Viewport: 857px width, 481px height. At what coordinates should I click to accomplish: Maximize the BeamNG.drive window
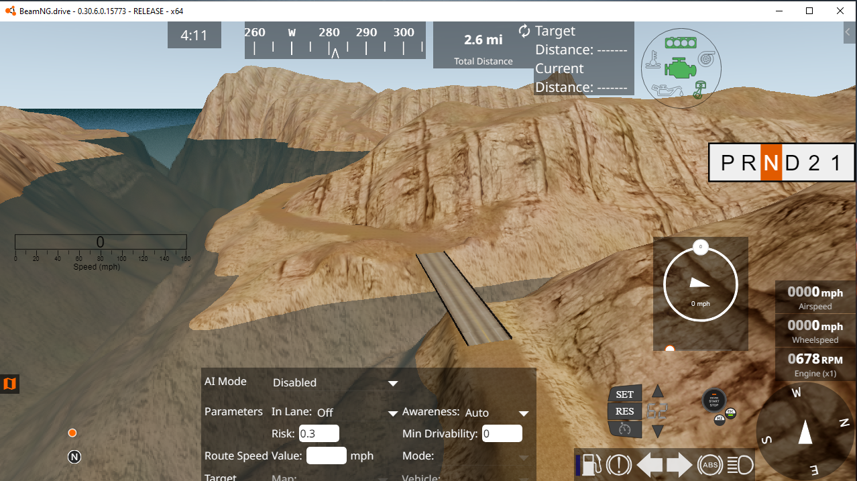tap(809, 11)
